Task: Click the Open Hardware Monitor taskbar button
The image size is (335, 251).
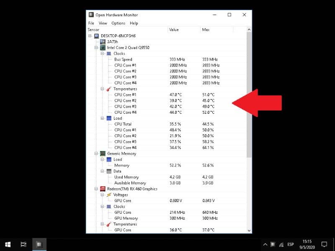Action: [x=39, y=244]
